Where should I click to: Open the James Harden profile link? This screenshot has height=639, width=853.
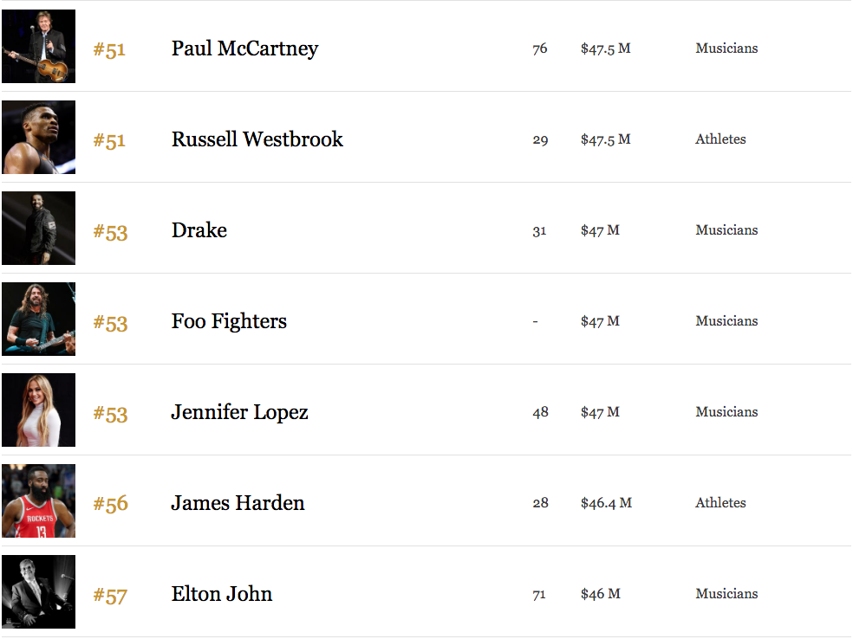(238, 503)
